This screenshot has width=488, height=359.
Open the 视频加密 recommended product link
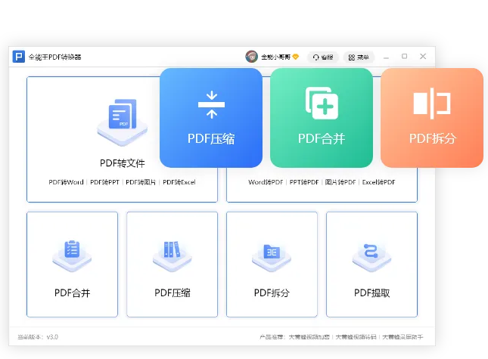(309, 337)
